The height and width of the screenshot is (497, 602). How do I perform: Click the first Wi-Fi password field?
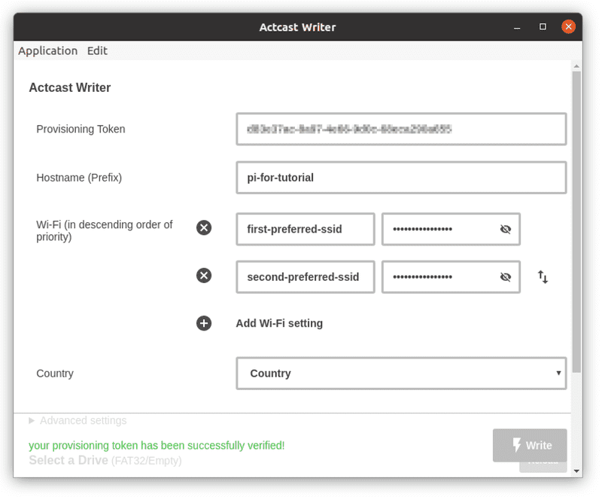coord(436,229)
